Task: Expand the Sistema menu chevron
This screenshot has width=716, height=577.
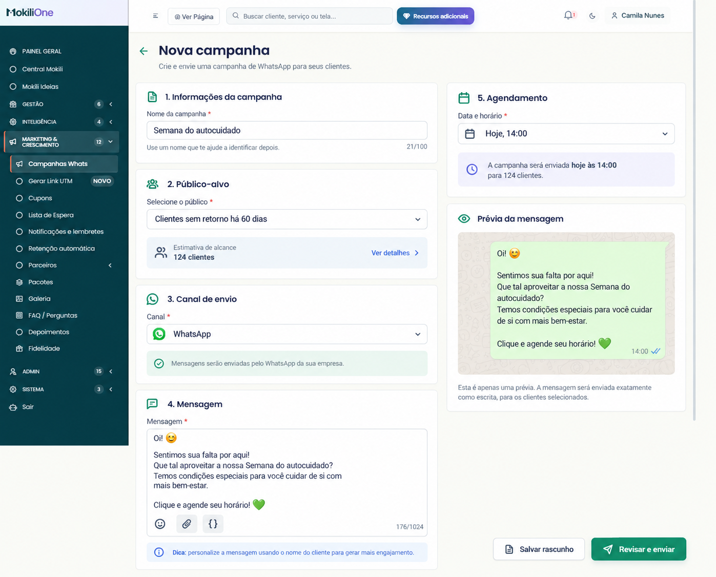Action: pos(111,389)
